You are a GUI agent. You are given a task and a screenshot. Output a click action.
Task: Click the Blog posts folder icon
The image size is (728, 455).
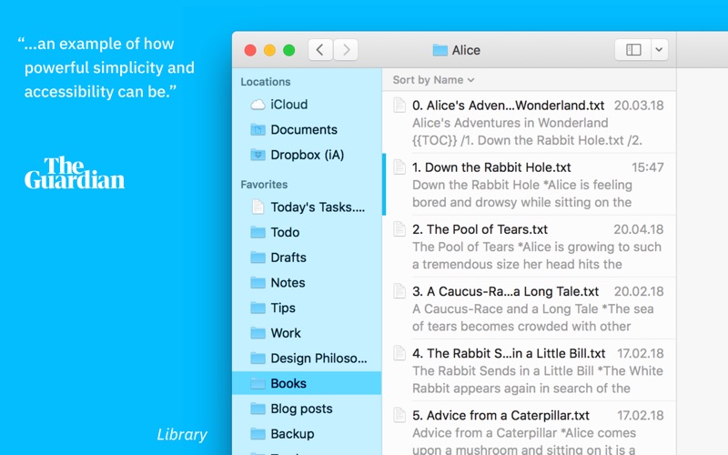258,409
